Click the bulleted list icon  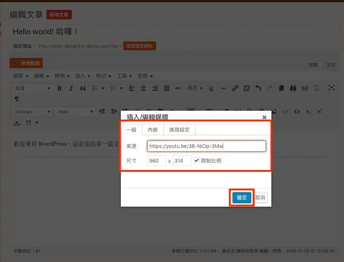point(95,88)
